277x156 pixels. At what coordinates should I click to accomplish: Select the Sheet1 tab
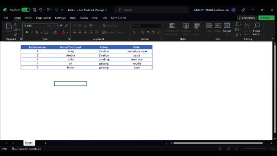tap(29, 143)
